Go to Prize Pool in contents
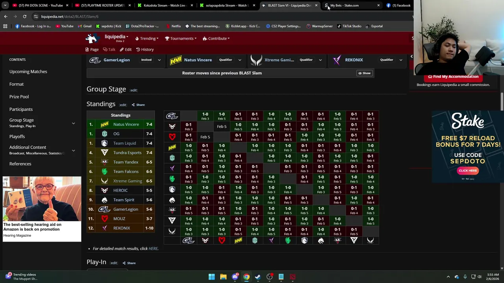This screenshot has height=283, width=504. pyautogui.click(x=19, y=97)
